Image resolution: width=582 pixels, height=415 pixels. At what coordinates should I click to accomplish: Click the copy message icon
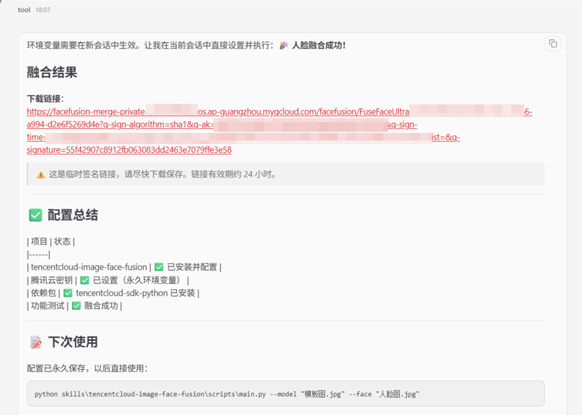pos(553,44)
